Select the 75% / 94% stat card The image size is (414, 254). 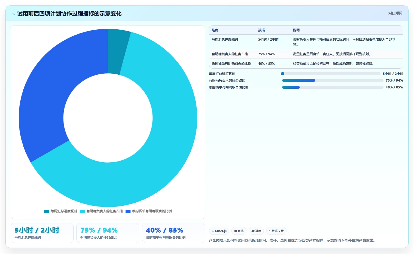click(x=108, y=233)
